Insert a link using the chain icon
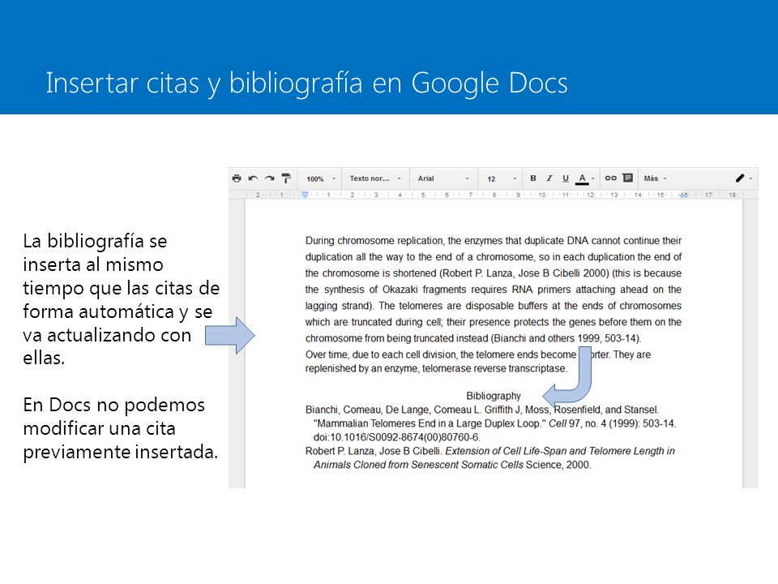This screenshot has height=584, width=778. pyautogui.click(x=610, y=178)
